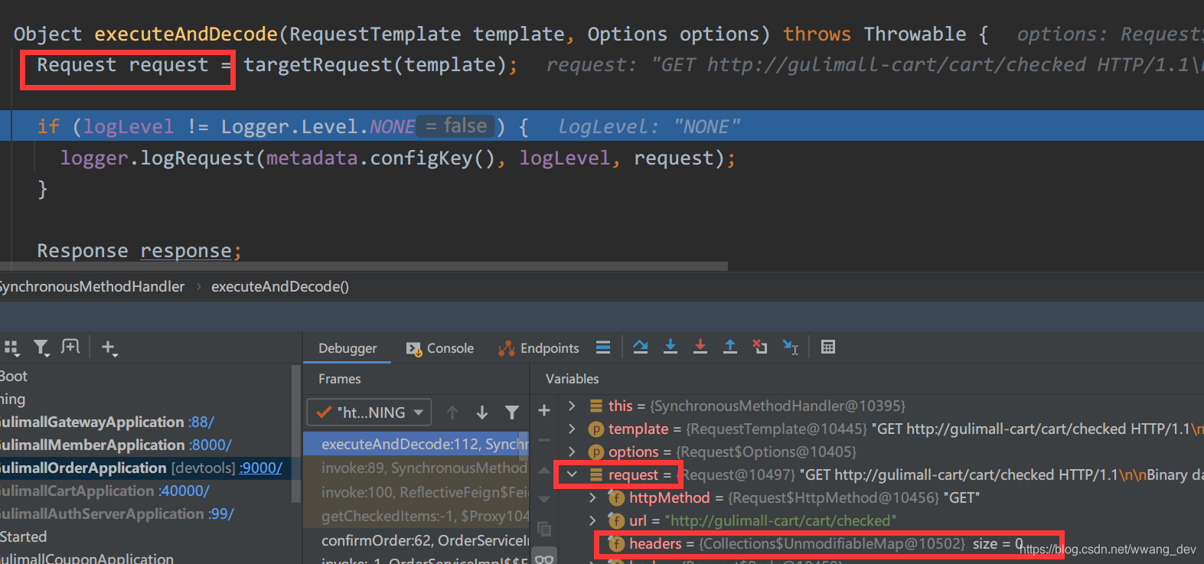Click the New Watch plus icon

click(x=544, y=411)
